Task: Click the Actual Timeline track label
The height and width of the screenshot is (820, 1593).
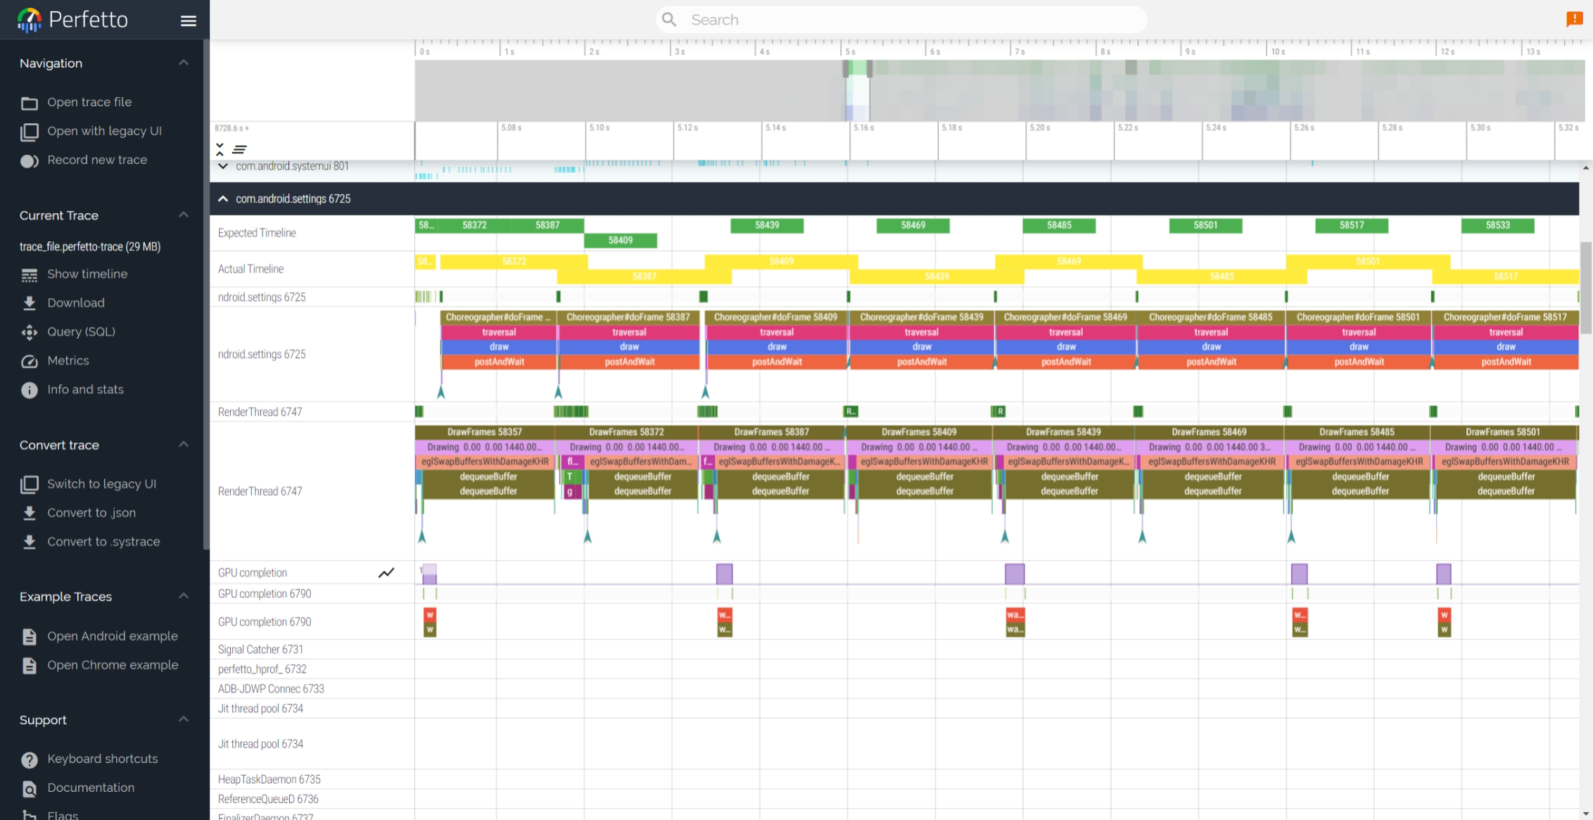Action: point(251,269)
